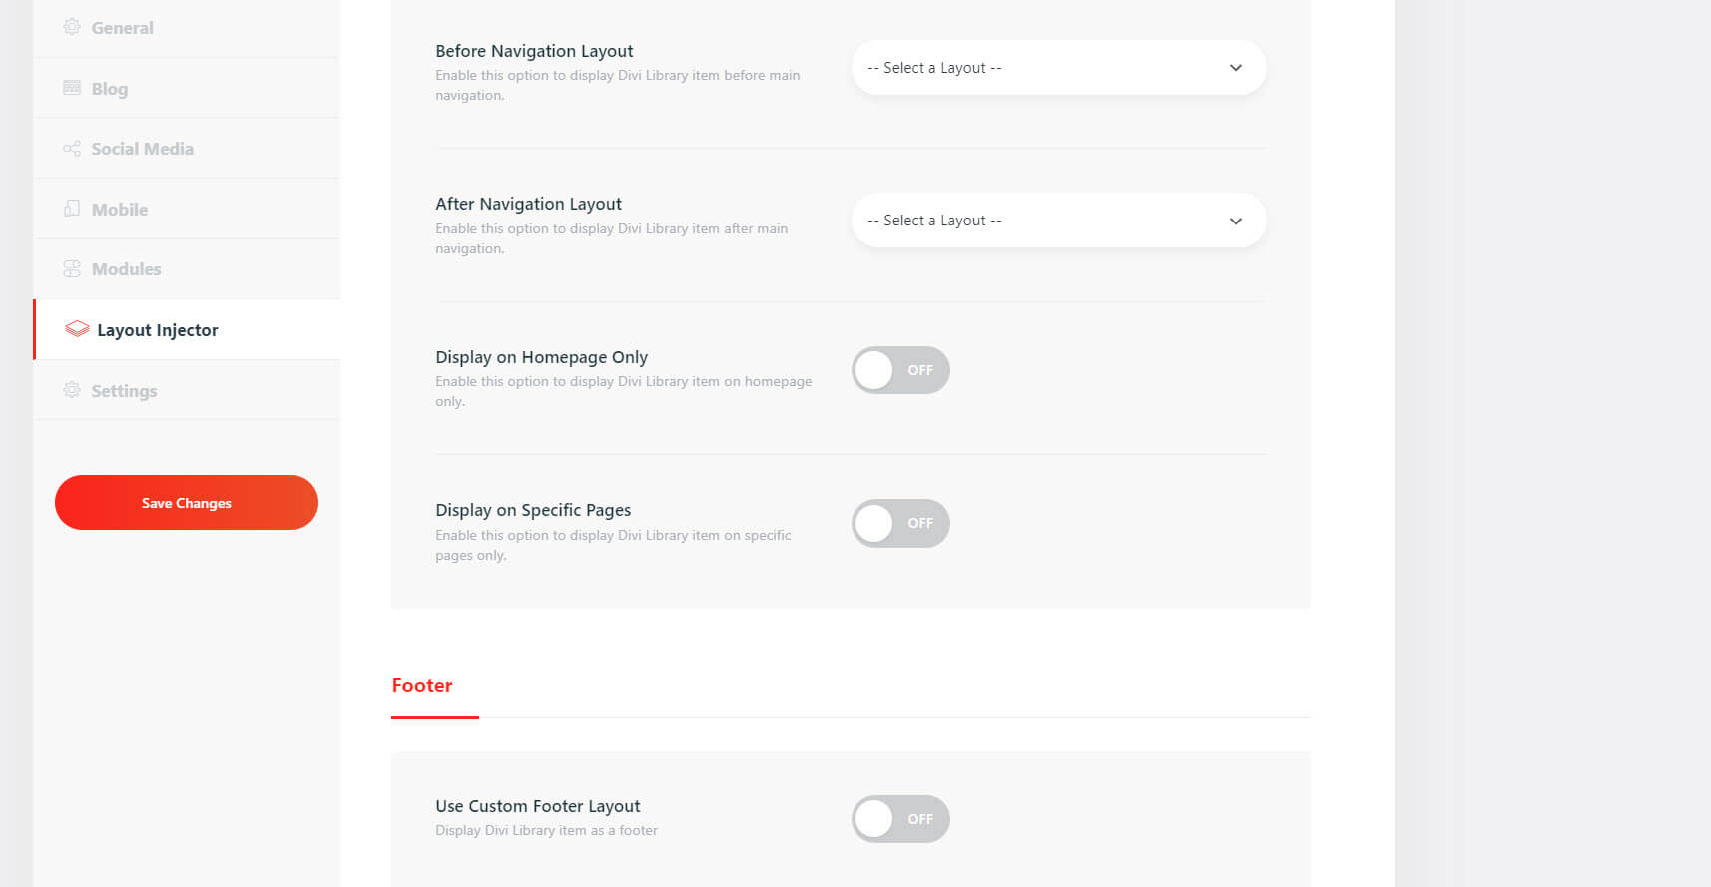Enable Display on Homepage Only toggle
Screen dimensions: 1711x887
click(899, 370)
